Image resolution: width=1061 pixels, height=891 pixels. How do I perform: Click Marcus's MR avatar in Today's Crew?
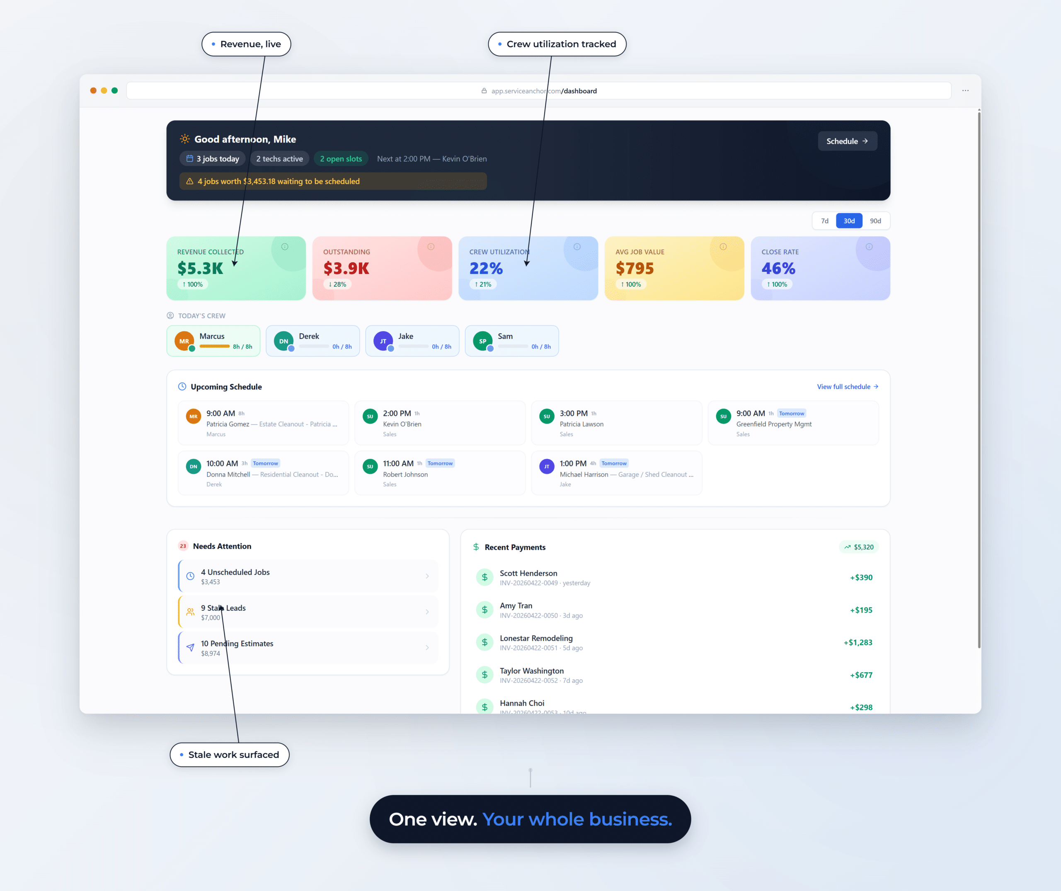pos(184,341)
